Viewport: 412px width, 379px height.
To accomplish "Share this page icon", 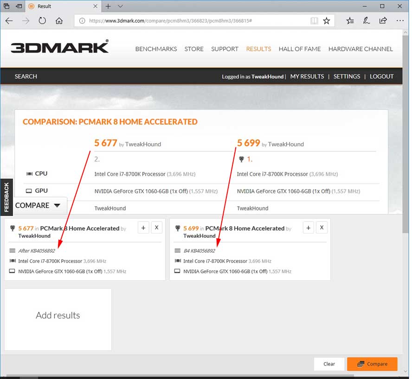I will point(383,21).
